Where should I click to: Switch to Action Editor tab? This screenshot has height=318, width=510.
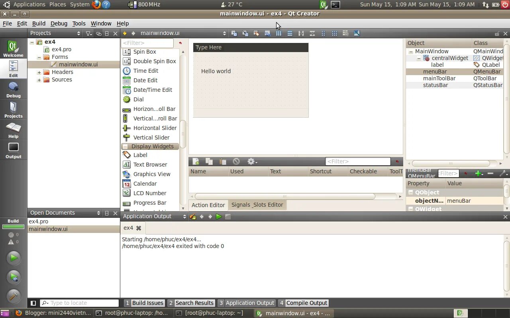click(208, 205)
